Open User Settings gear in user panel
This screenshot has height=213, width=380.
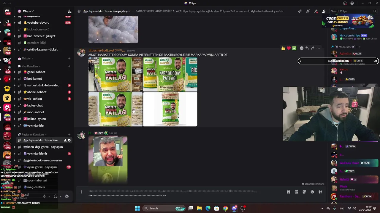[x=67, y=196]
